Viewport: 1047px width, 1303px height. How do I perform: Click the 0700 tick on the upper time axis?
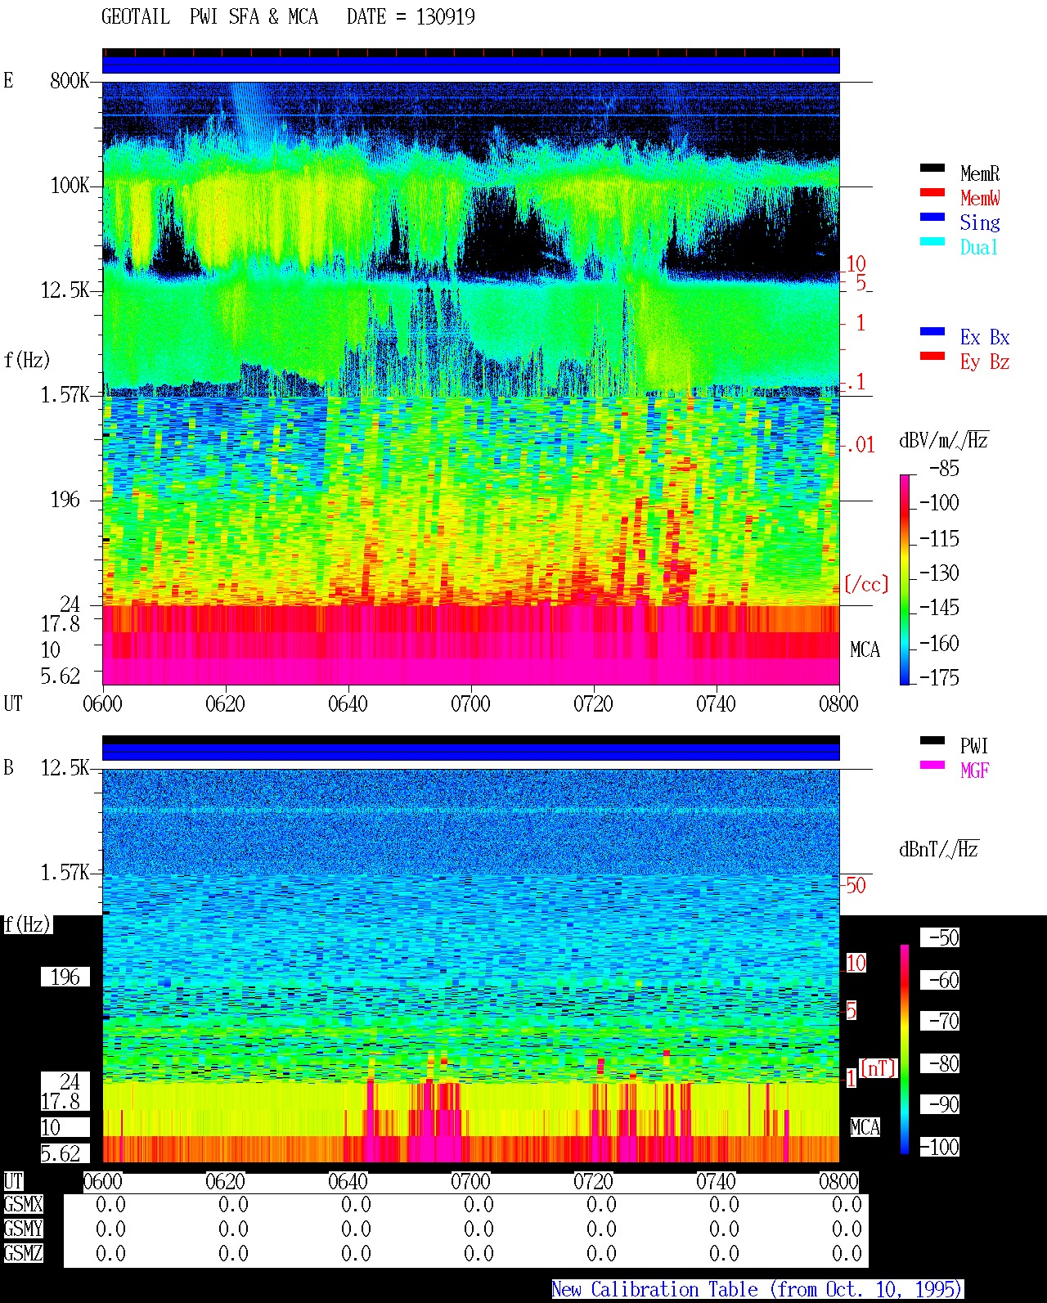click(x=470, y=703)
